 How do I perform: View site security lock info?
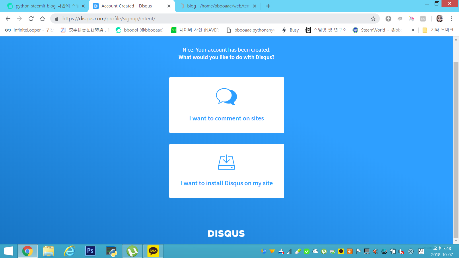pyautogui.click(x=57, y=19)
